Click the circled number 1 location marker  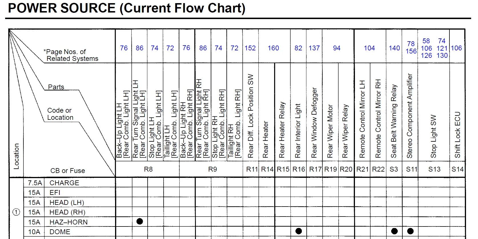click(x=16, y=212)
